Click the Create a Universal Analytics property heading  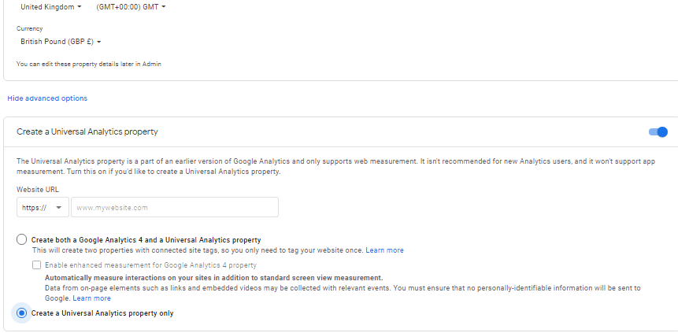tap(87, 132)
